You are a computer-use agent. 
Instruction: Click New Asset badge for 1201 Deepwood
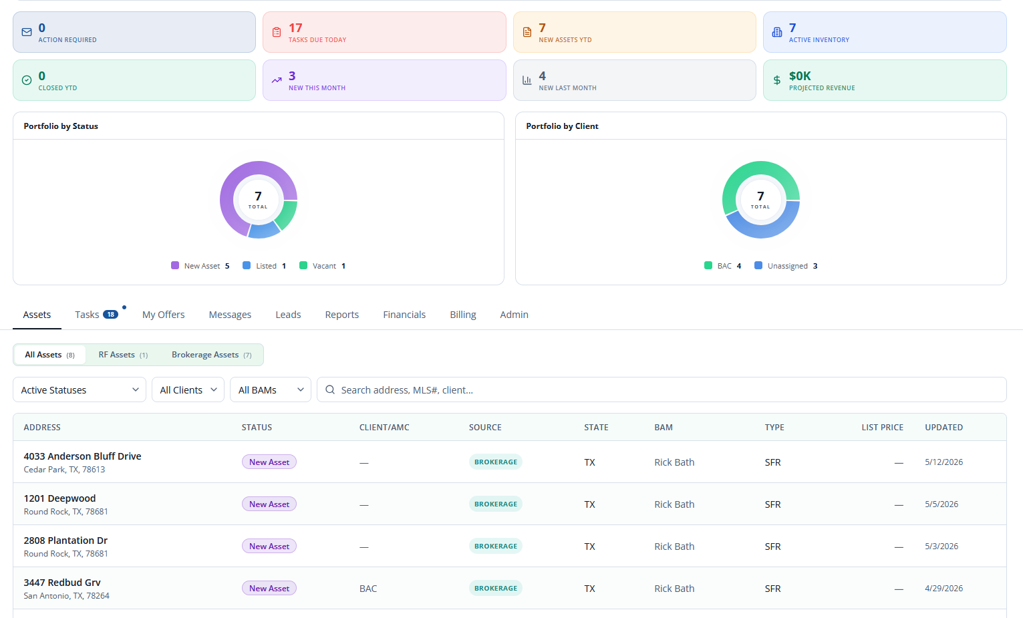point(269,504)
